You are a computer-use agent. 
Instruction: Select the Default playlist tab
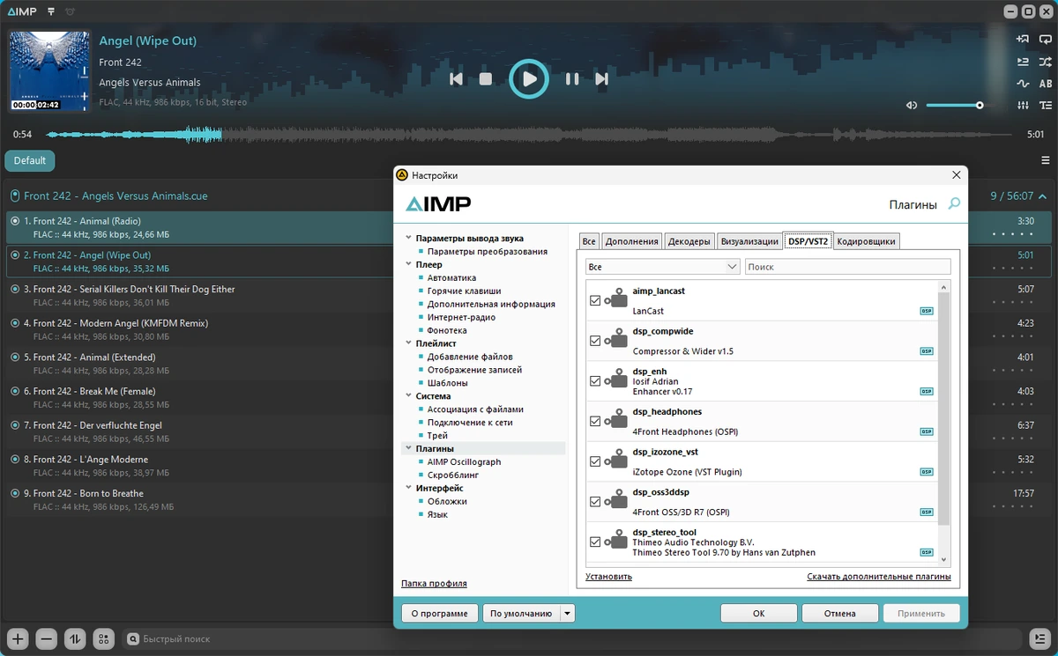[29, 160]
